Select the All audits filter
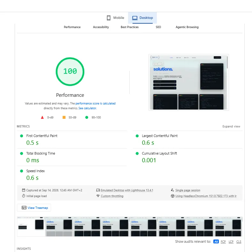This screenshot has width=252, height=252. (x=216, y=241)
